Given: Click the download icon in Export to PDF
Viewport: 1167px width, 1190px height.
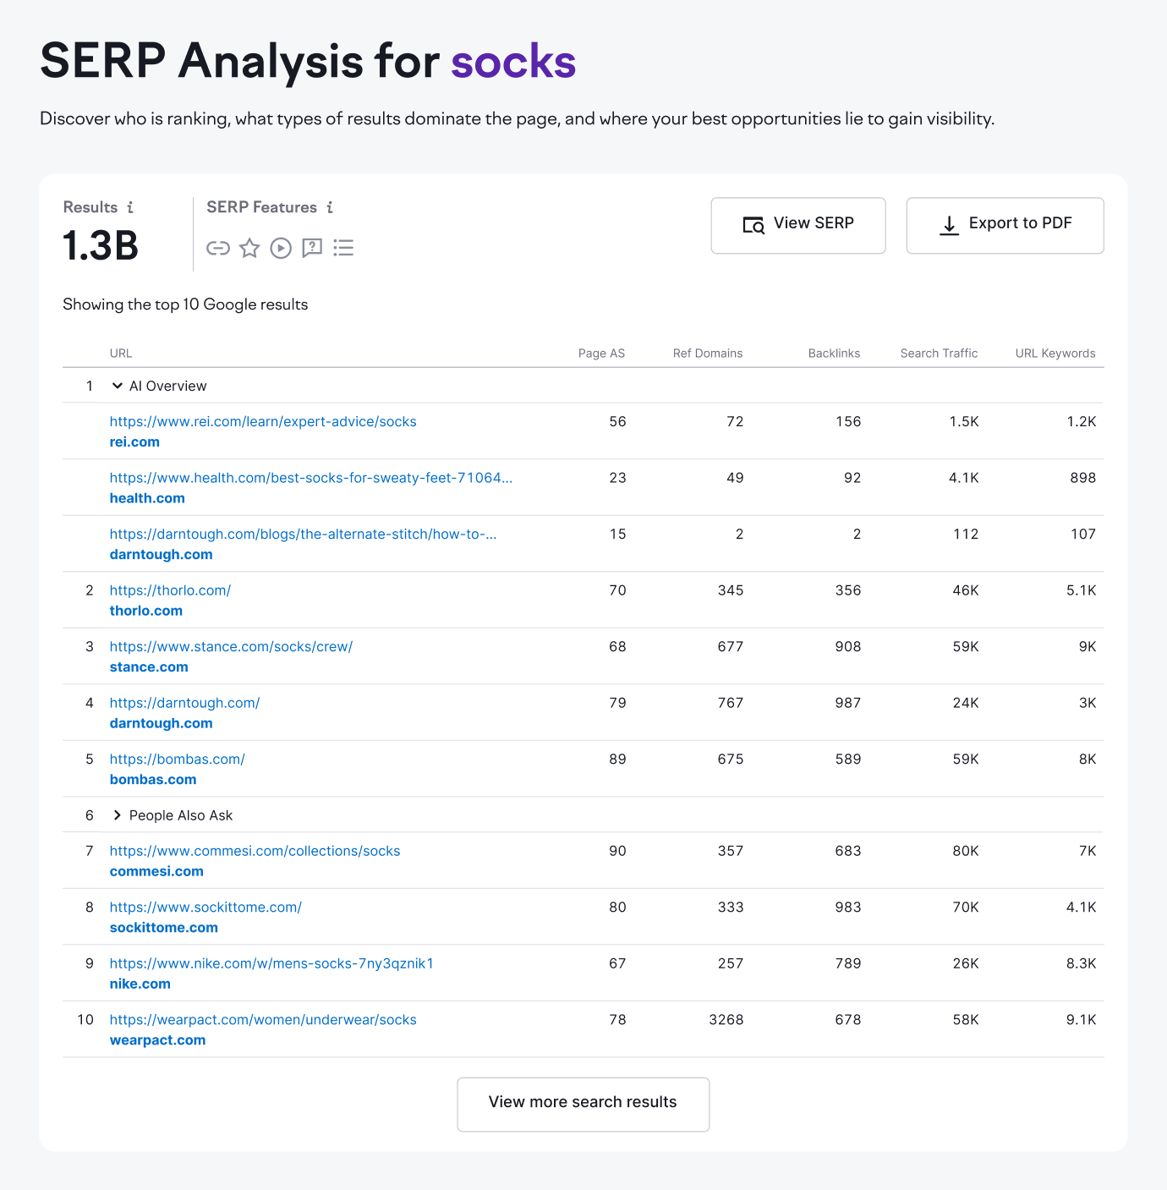Looking at the screenshot, I should [x=949, y=225].
